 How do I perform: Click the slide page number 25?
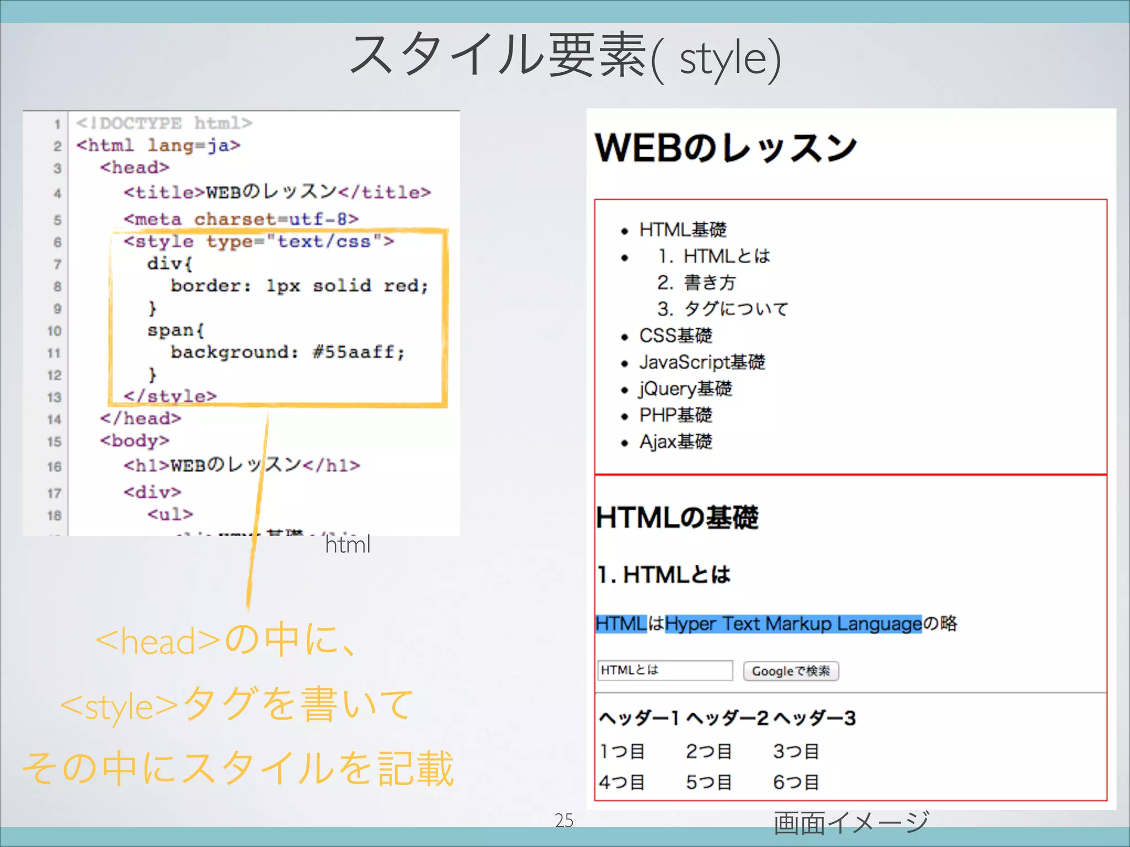(564, 820)
